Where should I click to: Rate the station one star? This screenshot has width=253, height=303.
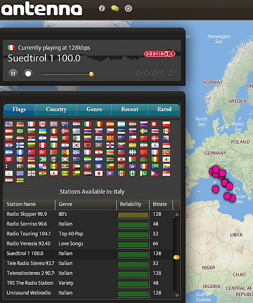pos(139,73)
